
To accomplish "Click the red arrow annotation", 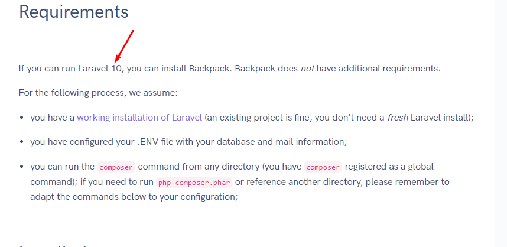I will [124, 46].
